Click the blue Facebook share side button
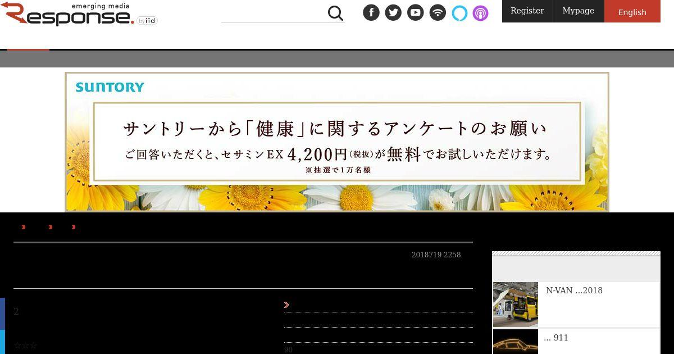674x354 pixels. [2, 314]
